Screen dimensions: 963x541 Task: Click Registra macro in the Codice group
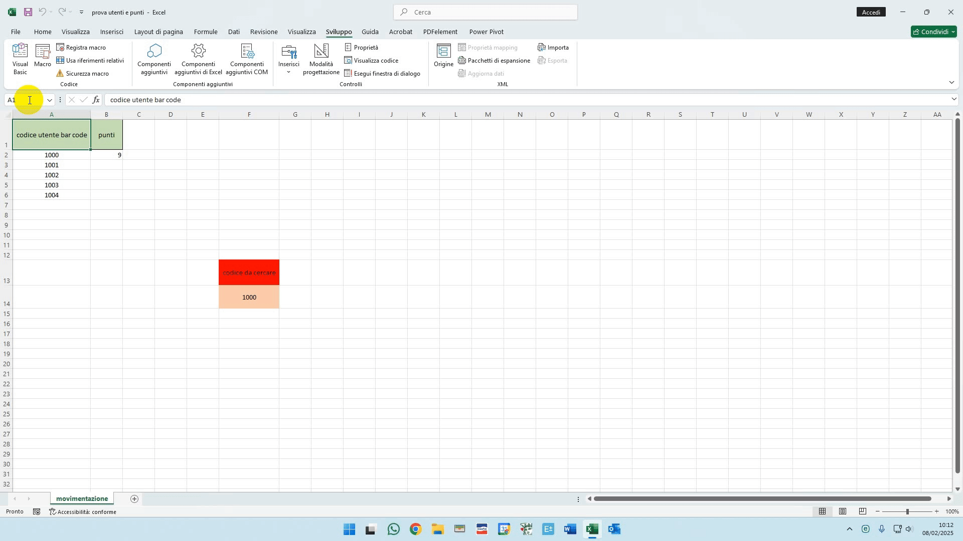(x=81, y=48)
